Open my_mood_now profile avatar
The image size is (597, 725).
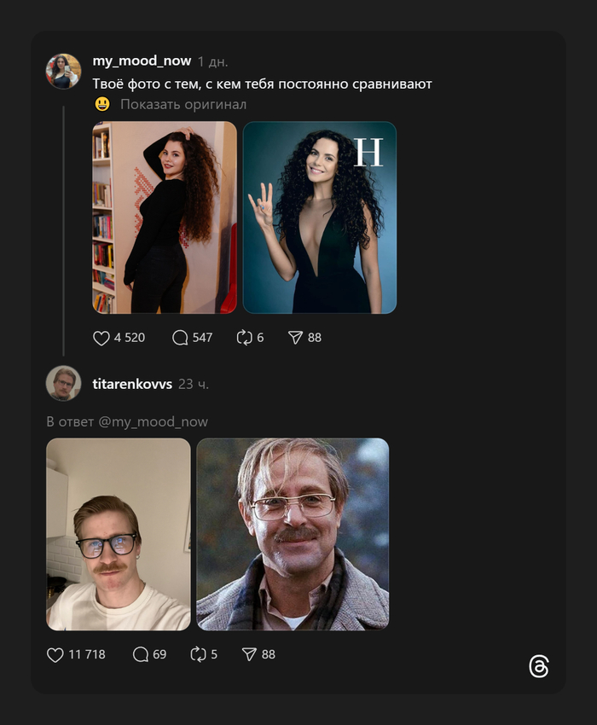click(63, 72)
